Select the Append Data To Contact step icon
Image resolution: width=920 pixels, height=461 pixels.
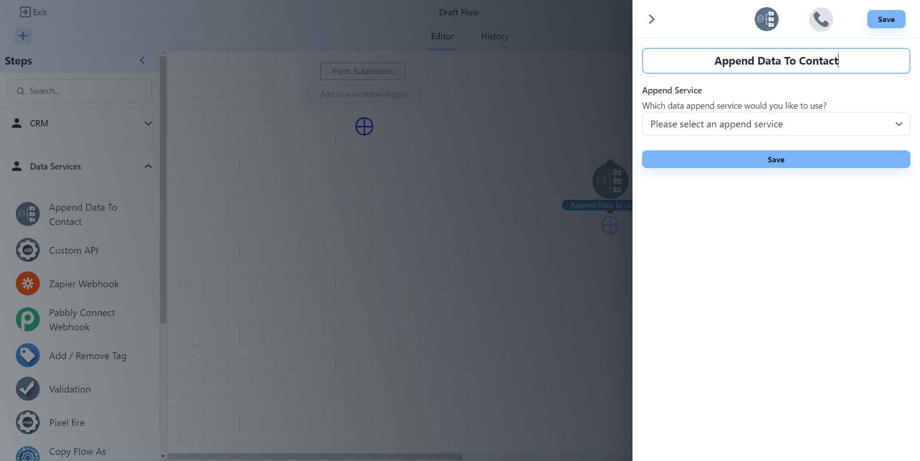click(x=28, y=214)
